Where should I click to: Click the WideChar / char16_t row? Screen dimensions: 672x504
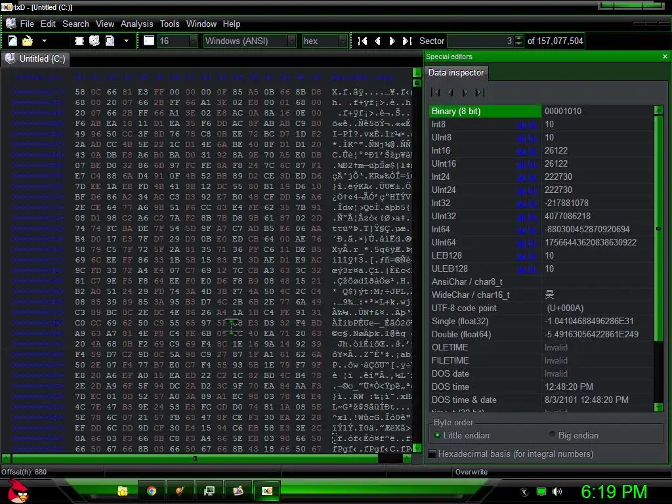(x=541, y=295)
